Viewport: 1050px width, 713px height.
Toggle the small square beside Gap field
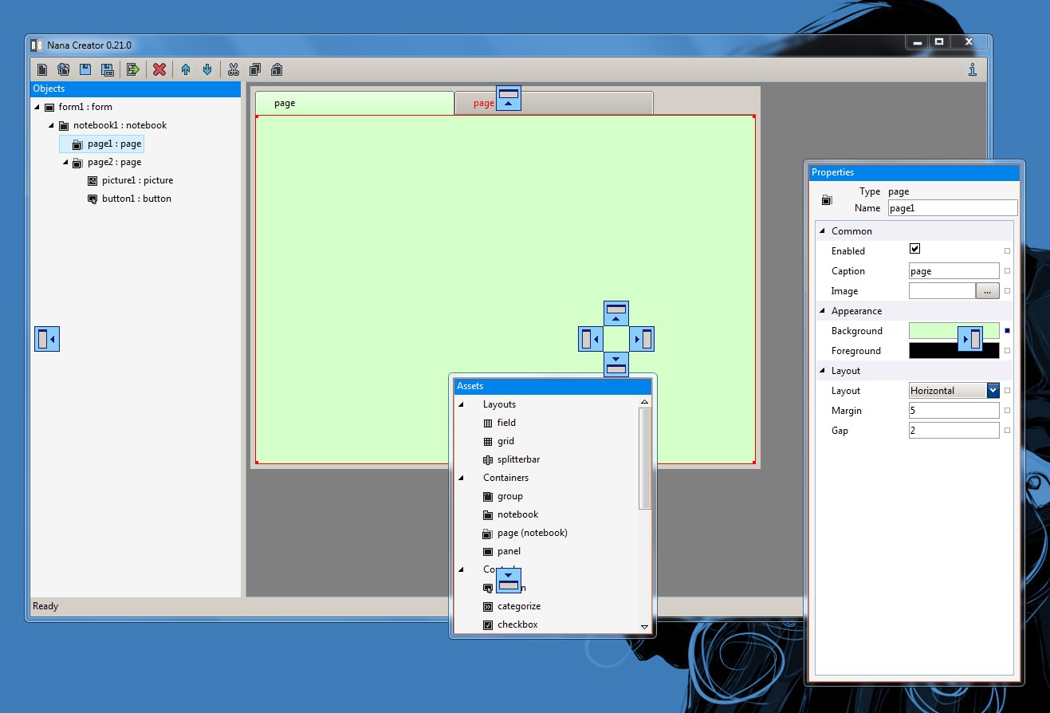(1007, 431)
